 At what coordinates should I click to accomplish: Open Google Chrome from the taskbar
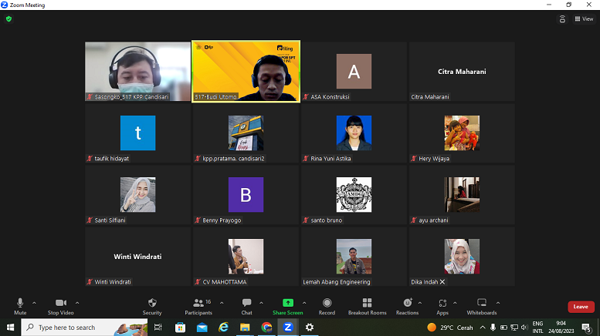[266, 328]
